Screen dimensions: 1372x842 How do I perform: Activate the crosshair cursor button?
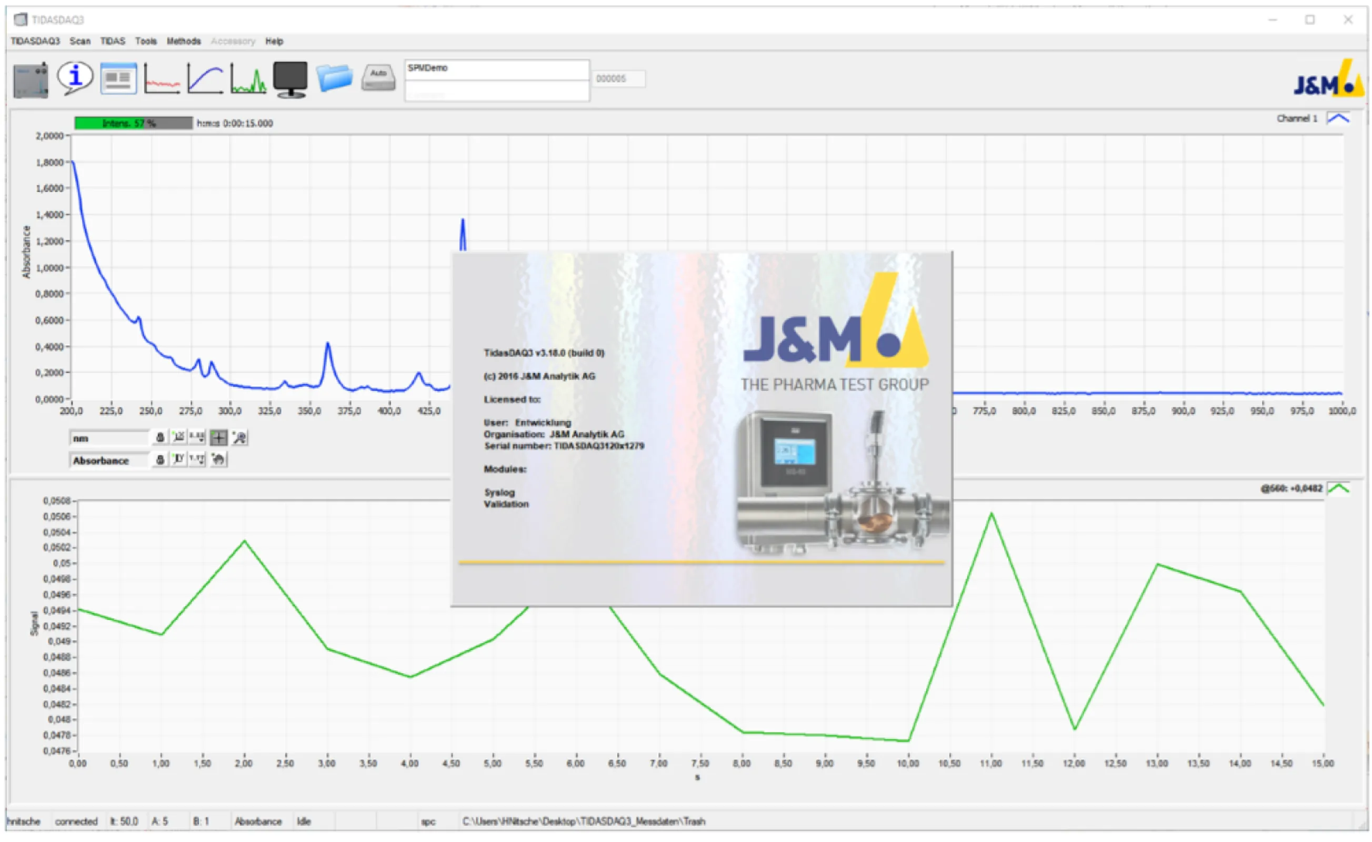[x=218, y=438]
